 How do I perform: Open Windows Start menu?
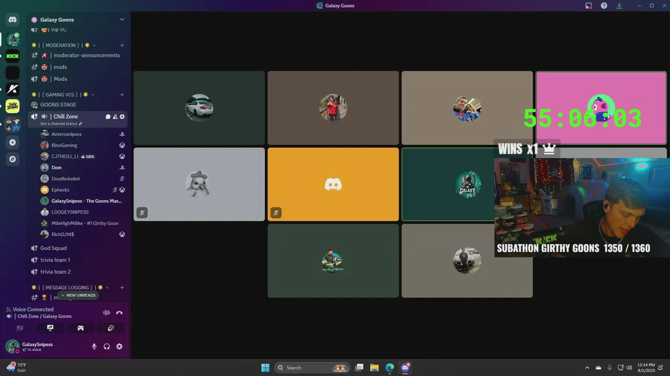click(265, 368)
